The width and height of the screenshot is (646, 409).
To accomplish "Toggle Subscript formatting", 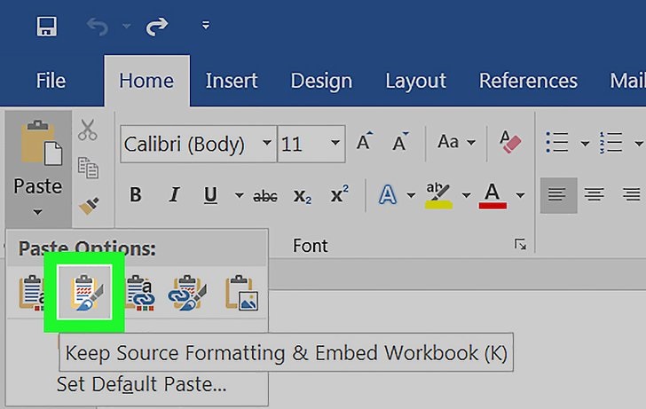I will coord(302,196).
